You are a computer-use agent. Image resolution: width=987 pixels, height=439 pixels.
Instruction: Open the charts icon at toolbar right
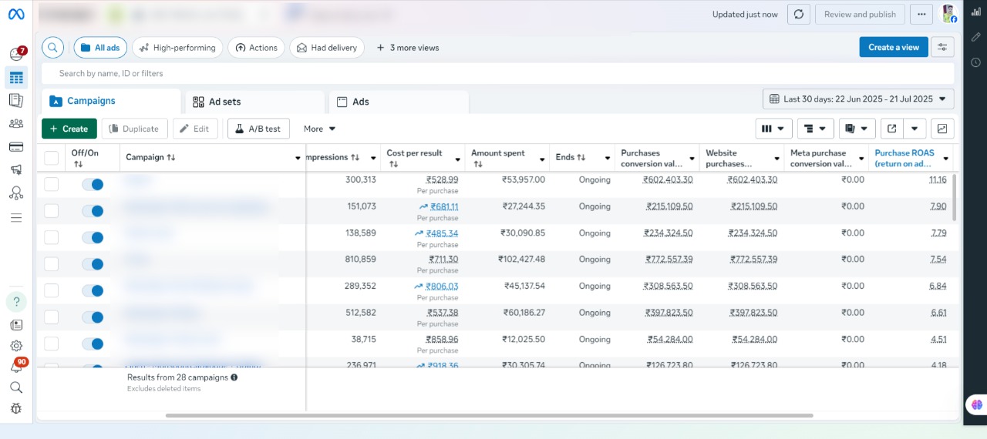click(x=942, y=129)
